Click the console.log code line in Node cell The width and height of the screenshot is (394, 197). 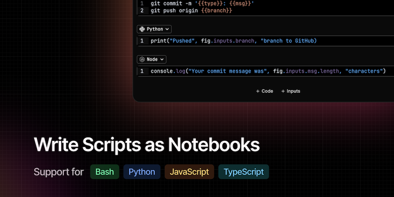tap(267, 71)
